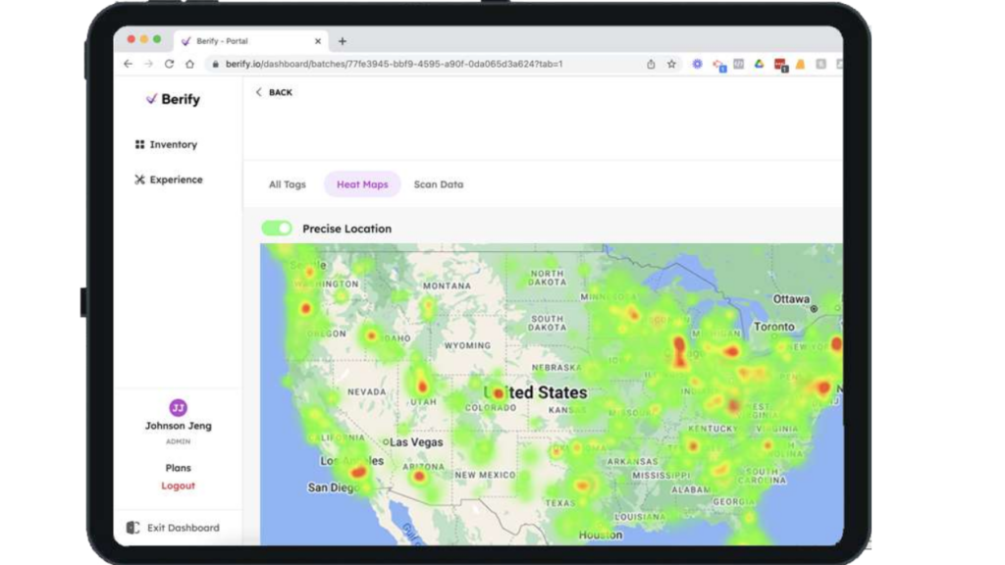Click the share icon in the address bar
Viewport: 1005px width, 565px height.
tap(650, 64)
